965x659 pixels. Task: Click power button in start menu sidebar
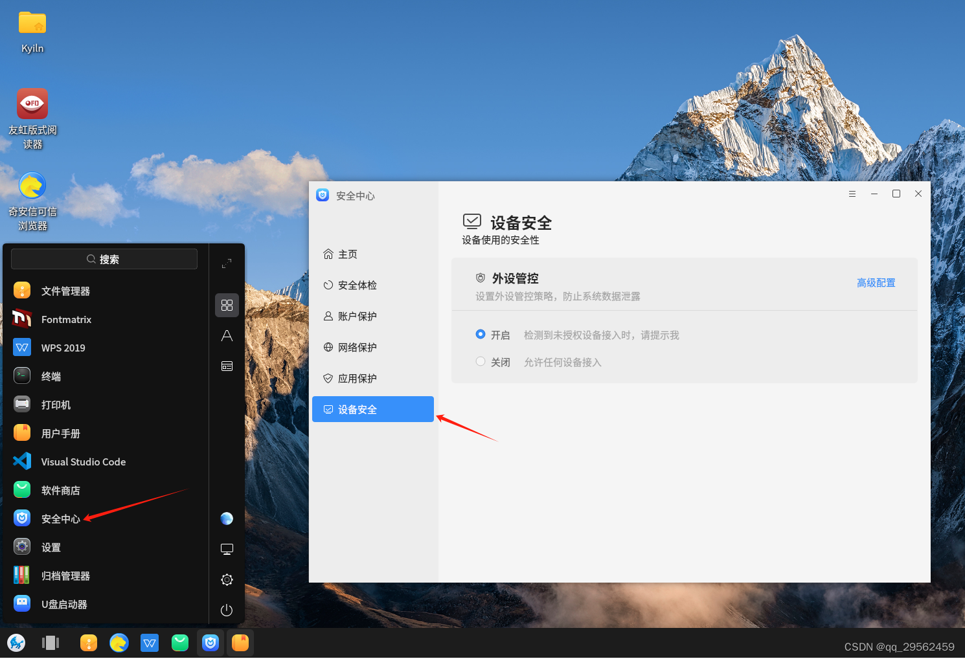(x=227, y=610)
